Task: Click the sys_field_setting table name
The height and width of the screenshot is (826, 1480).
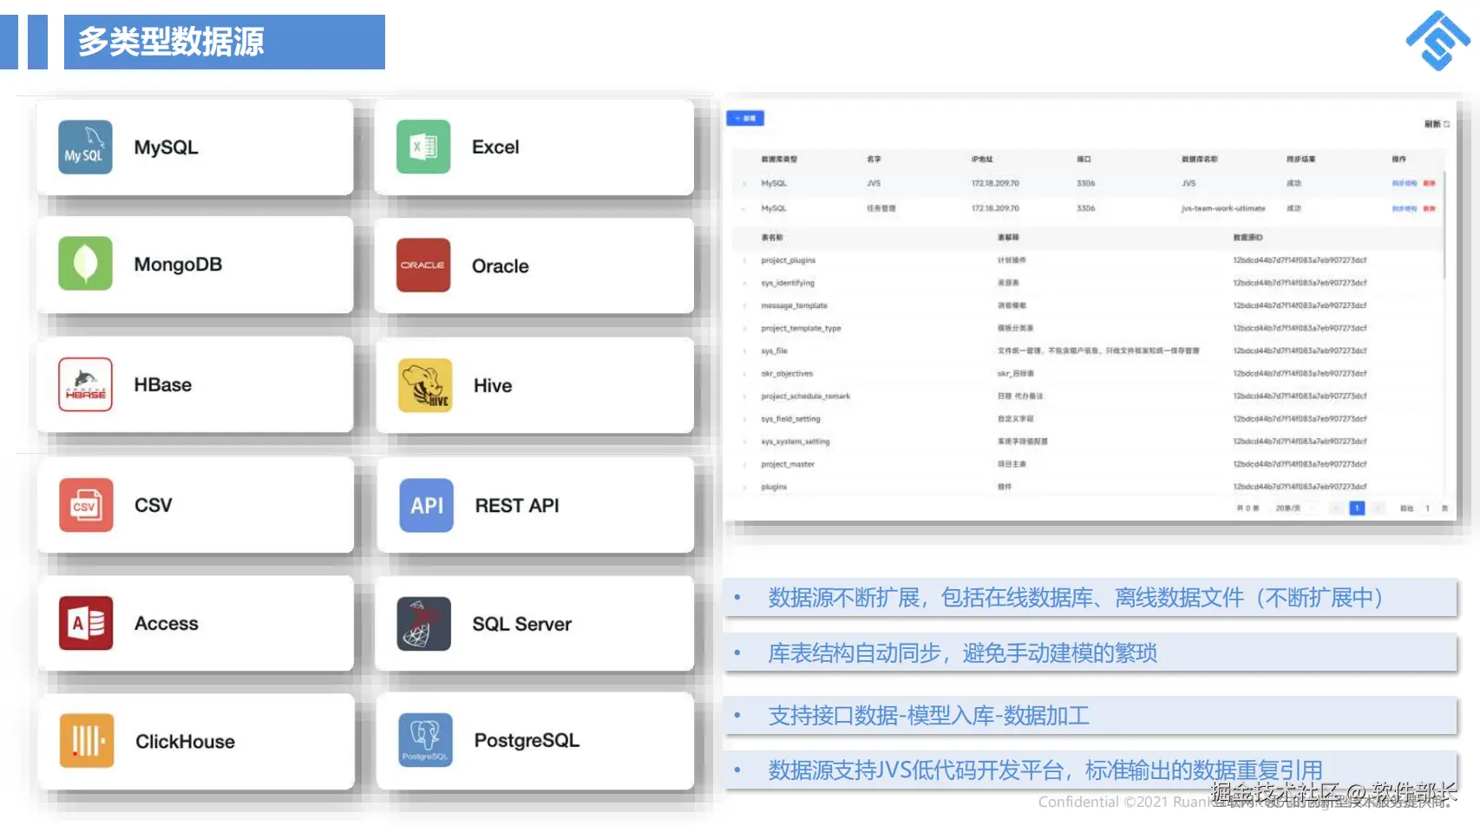Action: click(790, 419)
